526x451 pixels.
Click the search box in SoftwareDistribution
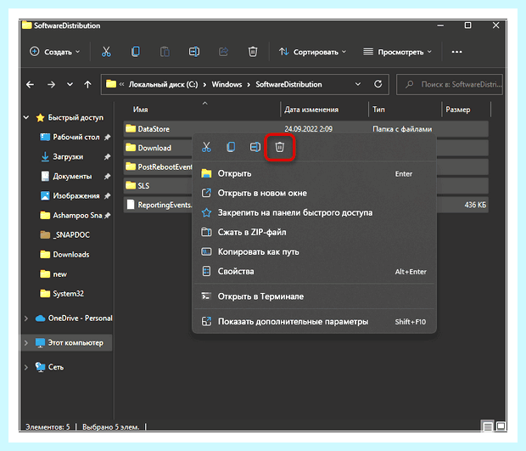[x=450, y=84]
